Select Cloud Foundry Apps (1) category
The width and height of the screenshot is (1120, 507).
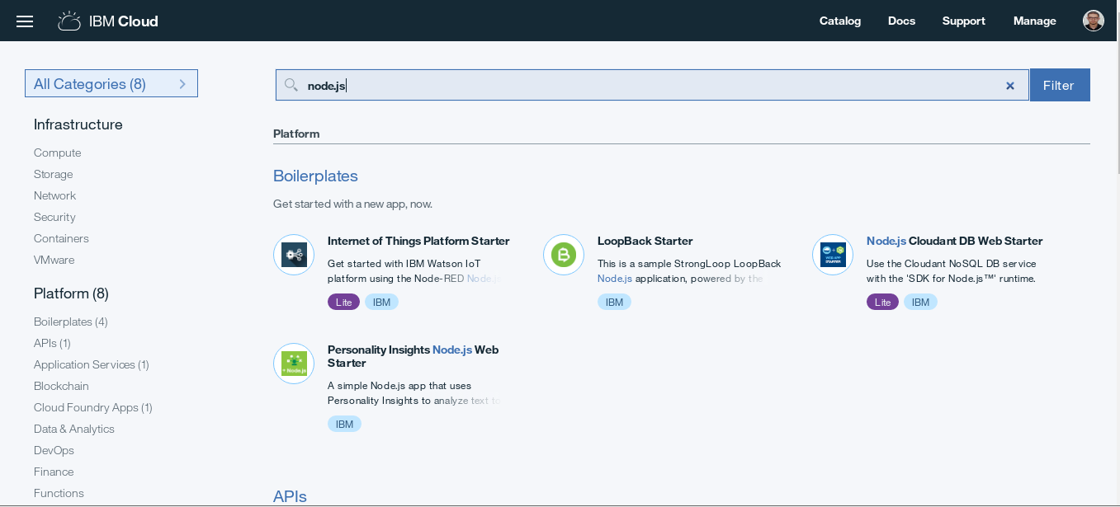coord(92,407)
